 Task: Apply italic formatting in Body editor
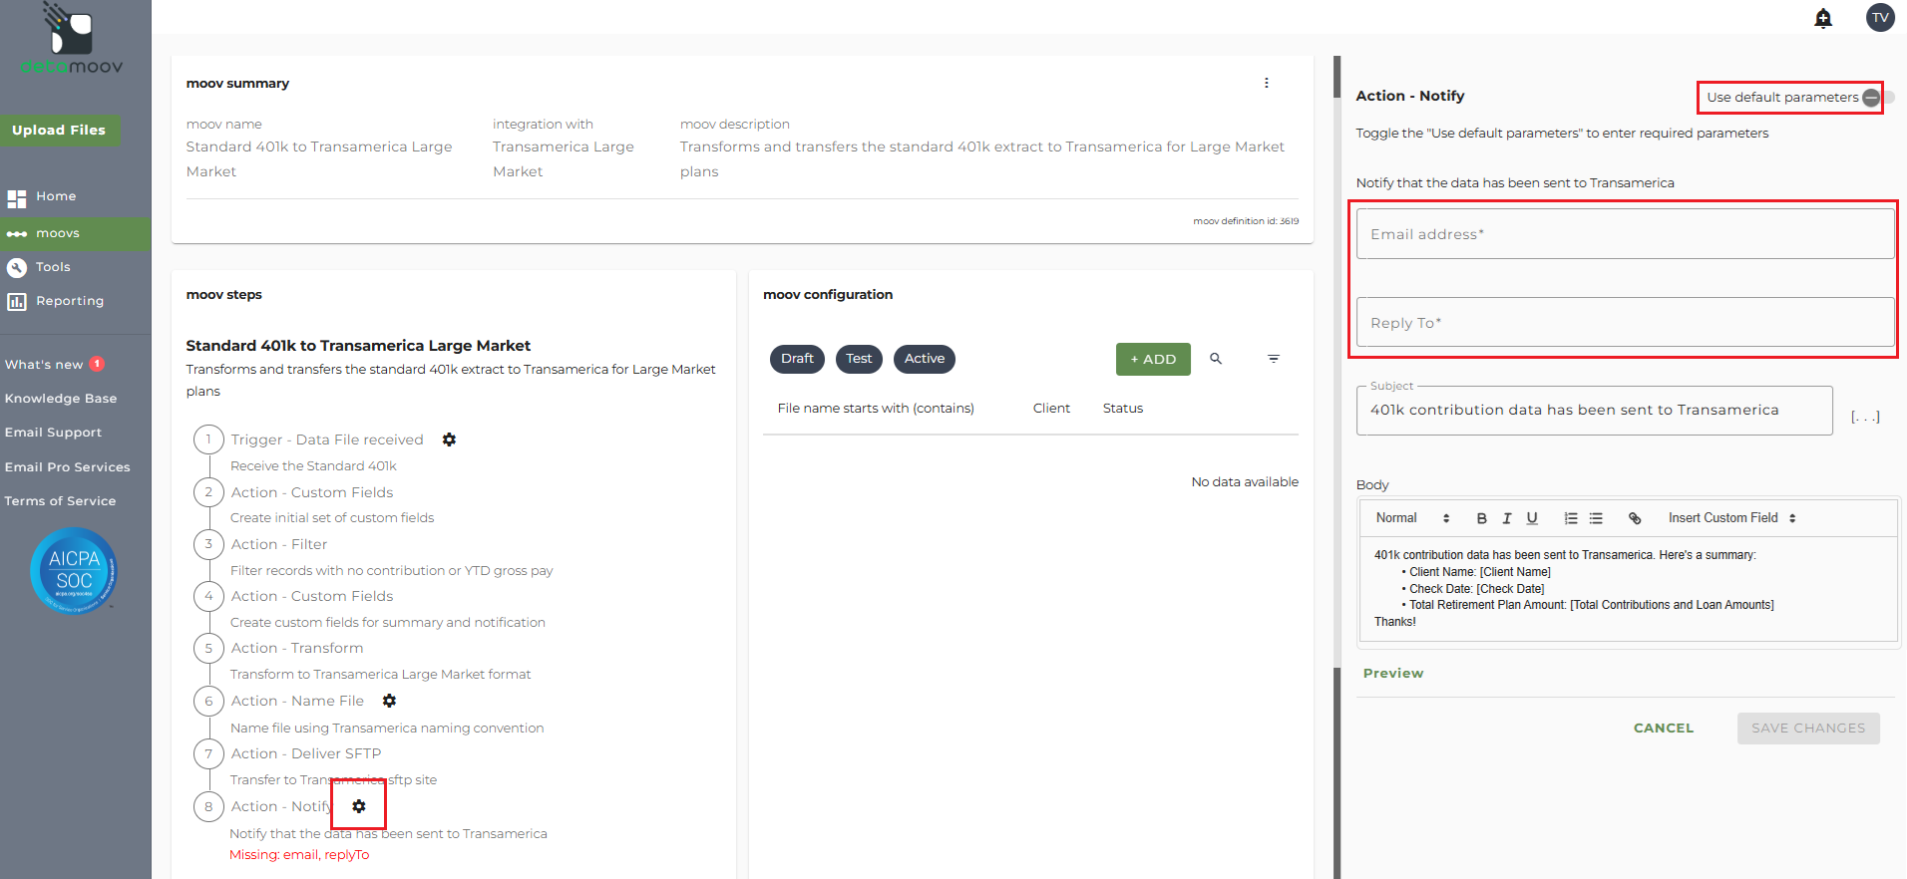tap(1507, 518)
